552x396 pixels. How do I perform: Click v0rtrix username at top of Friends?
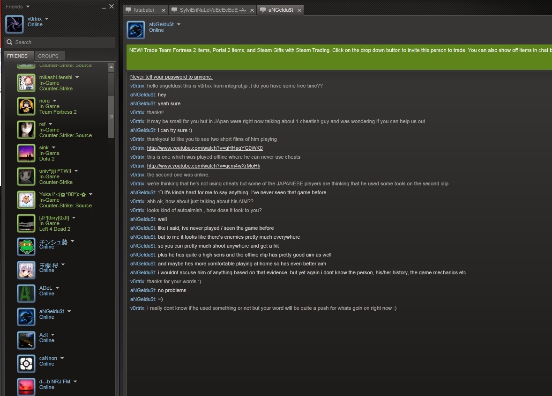pos(35,19)
